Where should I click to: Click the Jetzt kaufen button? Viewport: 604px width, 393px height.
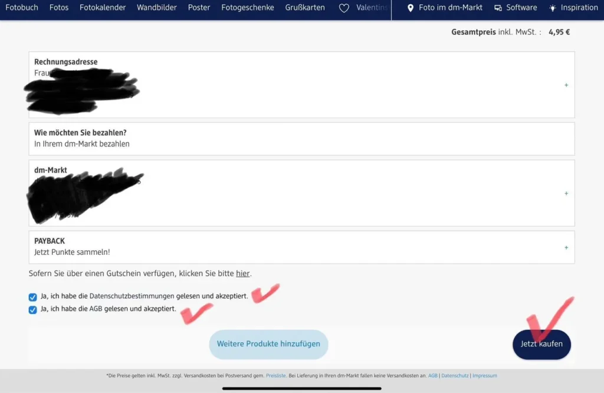pyautogui.click(x=541, y=344)
